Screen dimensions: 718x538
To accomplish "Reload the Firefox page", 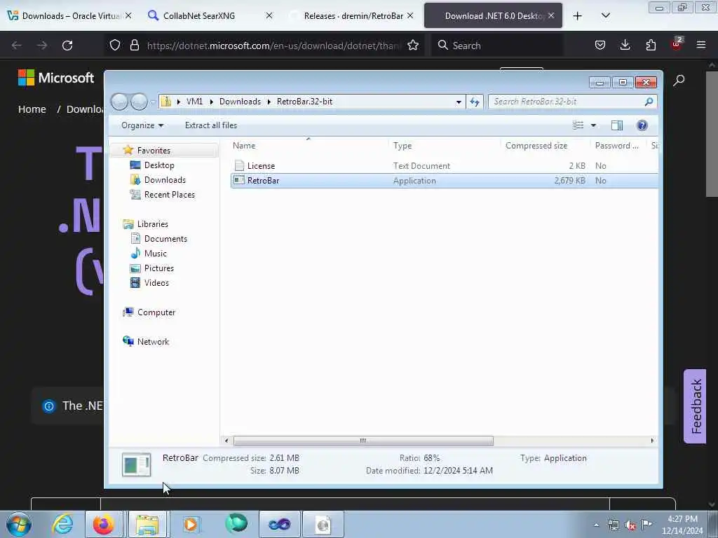I will [67, 46].
